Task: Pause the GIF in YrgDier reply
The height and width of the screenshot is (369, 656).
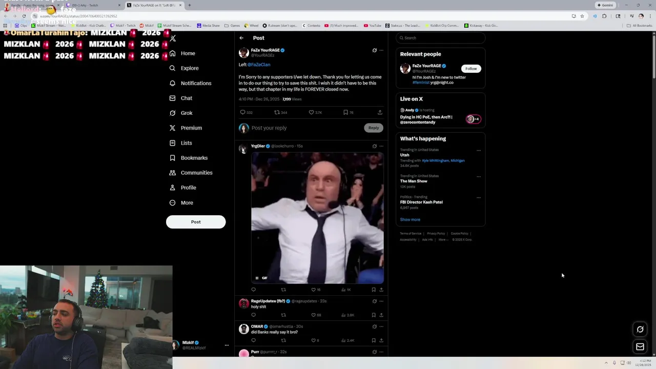Action: pyautogui.click(x=257, y=278)
